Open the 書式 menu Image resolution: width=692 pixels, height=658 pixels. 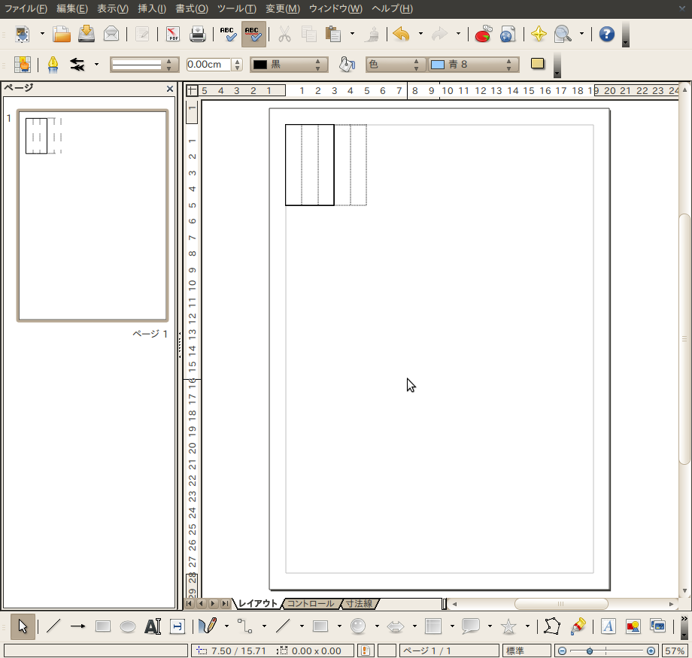192,8
